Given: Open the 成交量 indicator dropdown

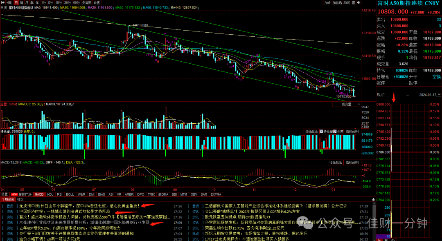Looking at the screenshot, I should point(347,104).
